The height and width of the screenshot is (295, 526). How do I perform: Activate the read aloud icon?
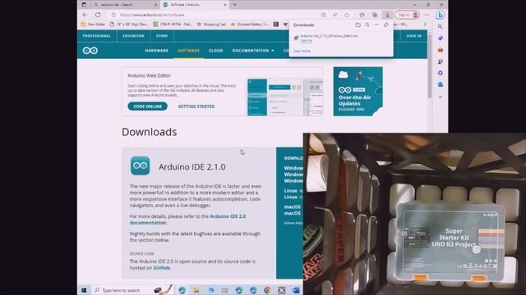pos(335,15)
